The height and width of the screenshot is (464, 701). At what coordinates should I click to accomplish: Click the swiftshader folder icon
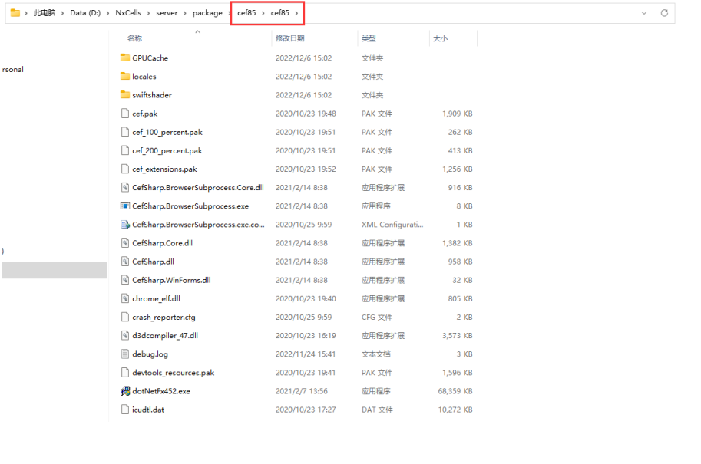click(x=125, y=95)
